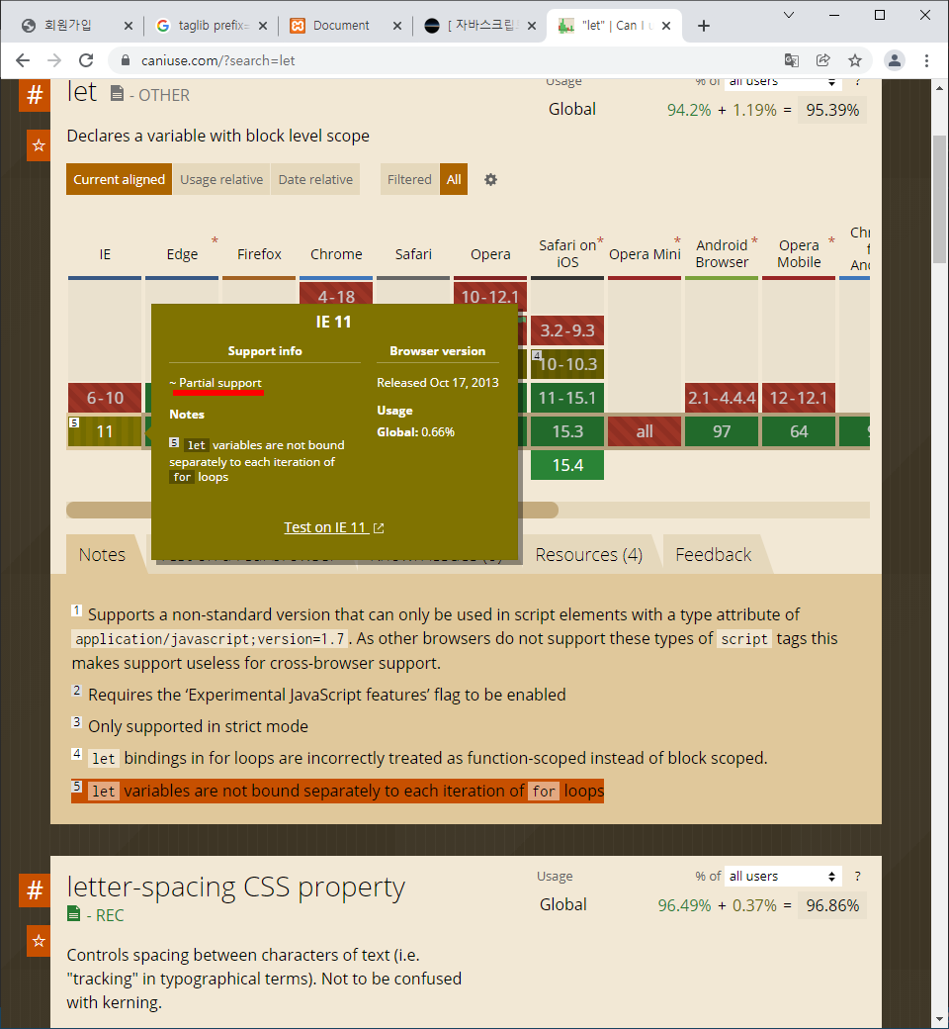Select Usage relative view mode
Viewport: 949px width, 1029px height.
coord(221,179)
